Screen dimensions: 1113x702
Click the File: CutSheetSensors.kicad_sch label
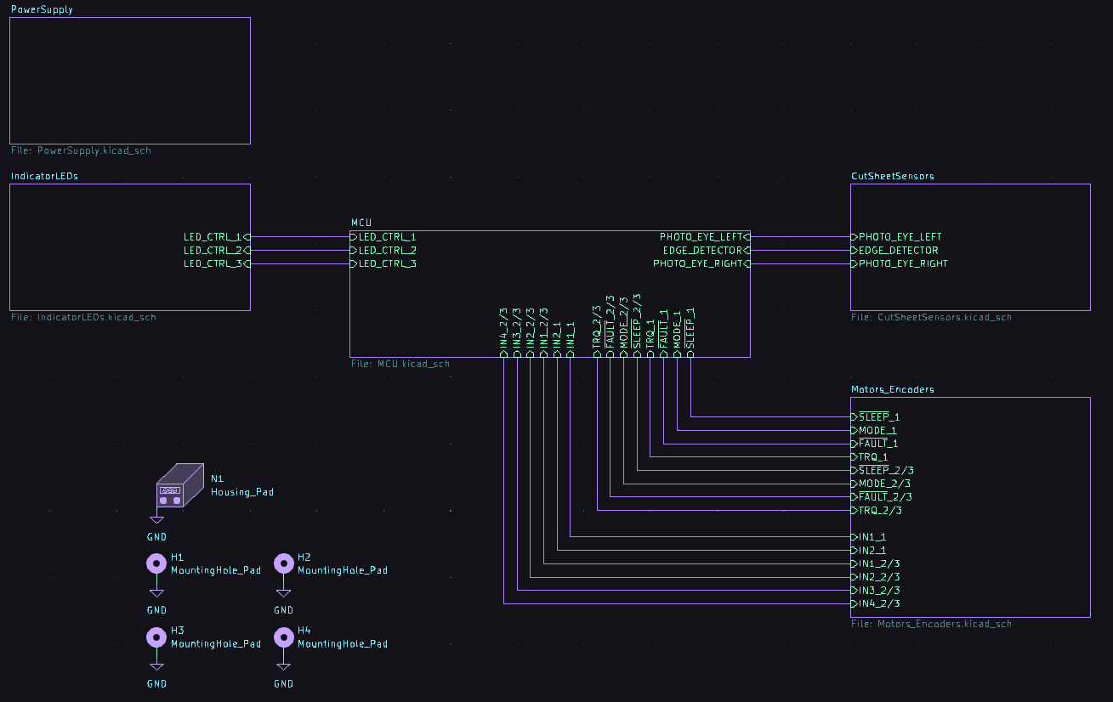pos(932,317)
